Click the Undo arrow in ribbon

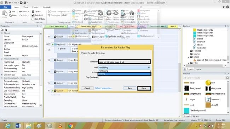point(21,12)
